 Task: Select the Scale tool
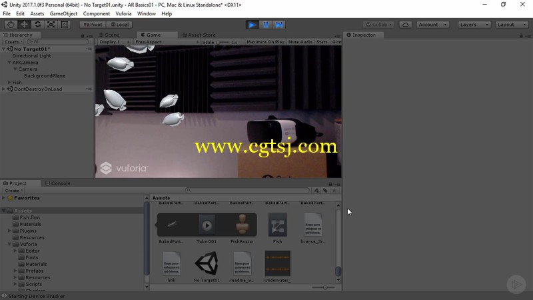click(x=51, y=25)
